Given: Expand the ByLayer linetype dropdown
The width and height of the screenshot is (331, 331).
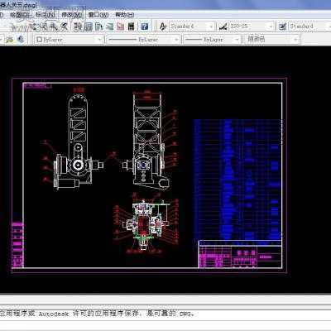Looking at the screenshot, I should 176,40.
